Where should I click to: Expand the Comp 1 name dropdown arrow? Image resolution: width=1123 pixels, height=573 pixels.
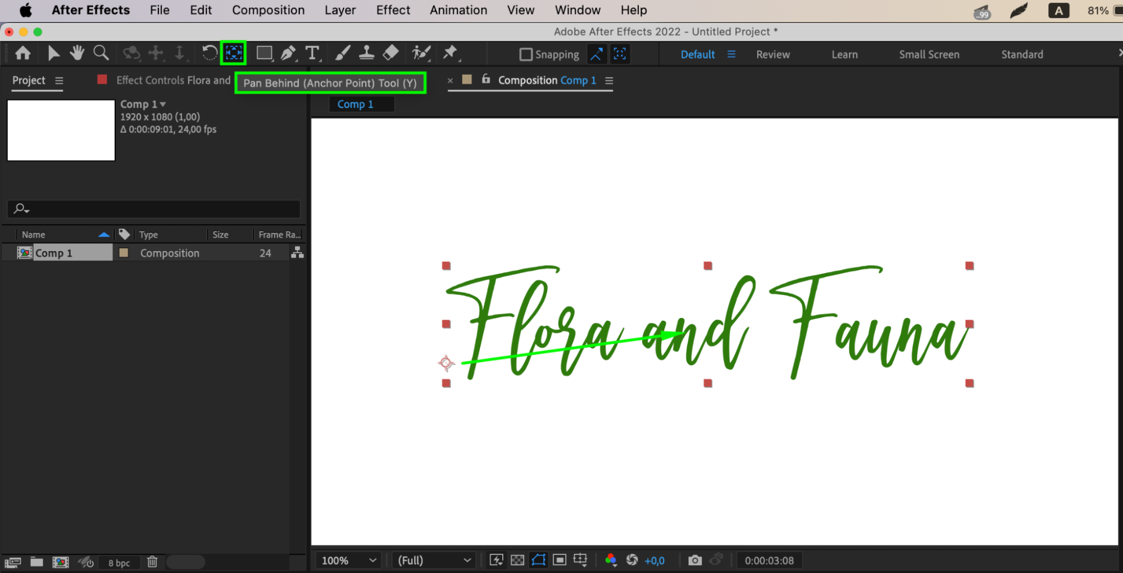click(163, 104)
